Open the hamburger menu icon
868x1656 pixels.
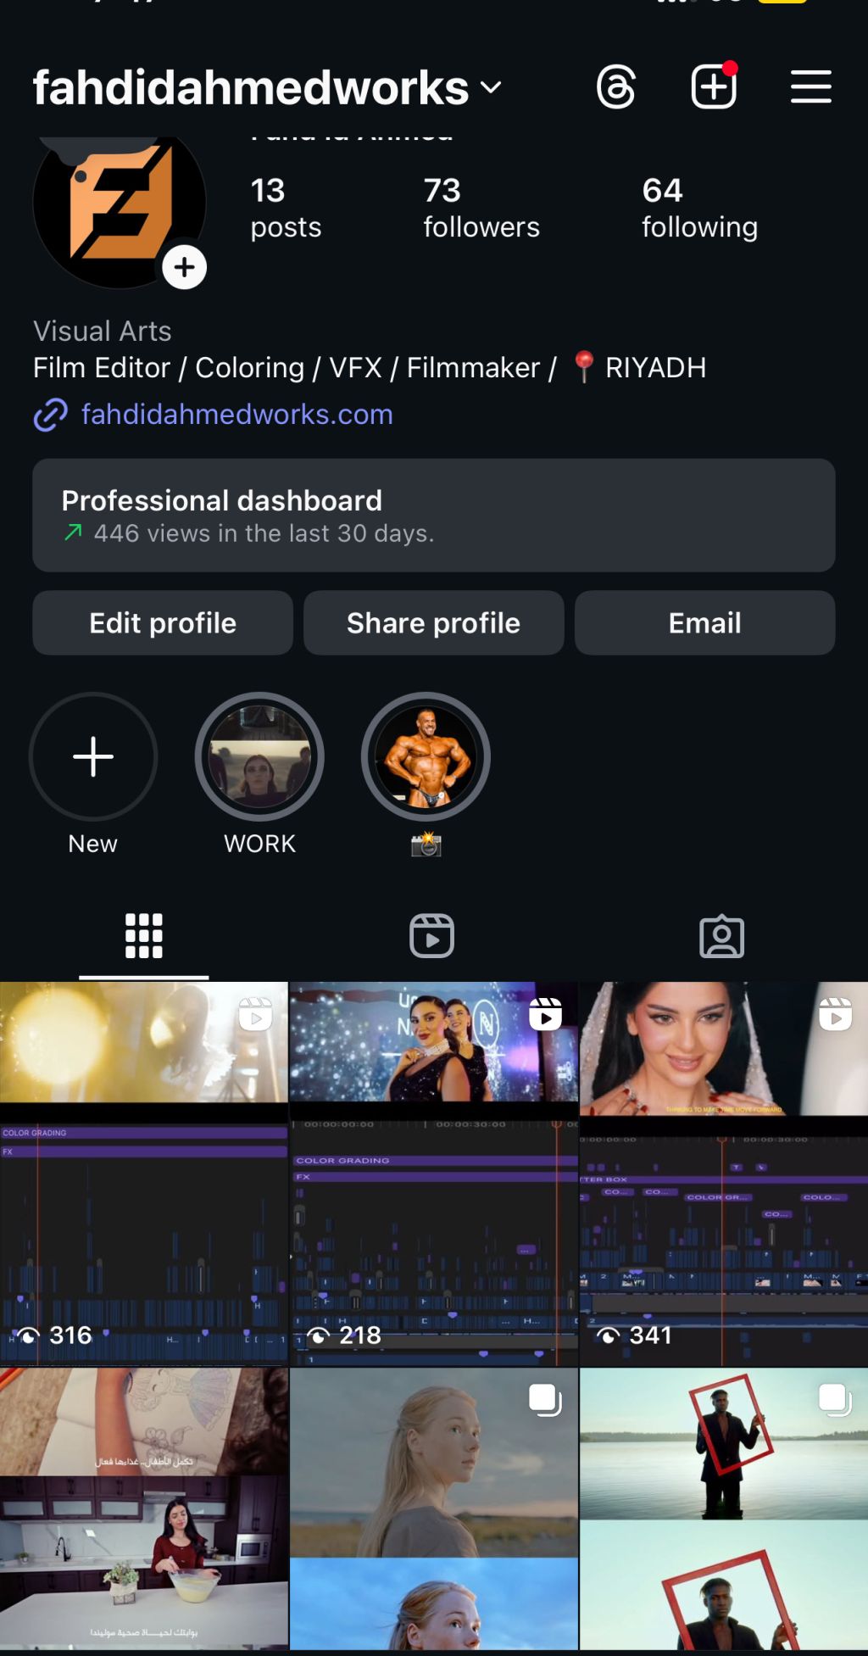[810, 87]
